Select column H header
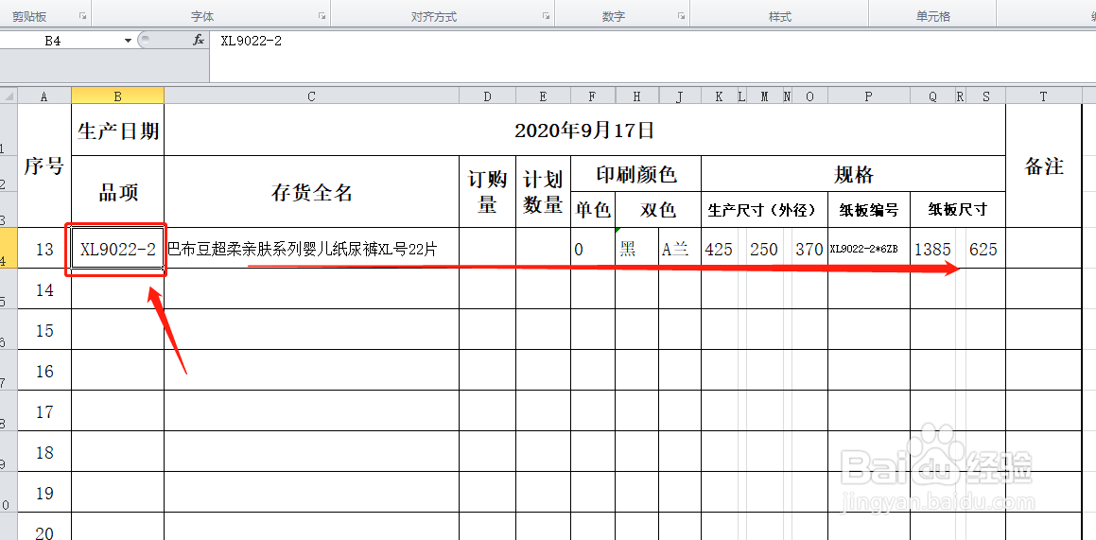Viewport: 1096px width, 540px height. tap(636, 96)
